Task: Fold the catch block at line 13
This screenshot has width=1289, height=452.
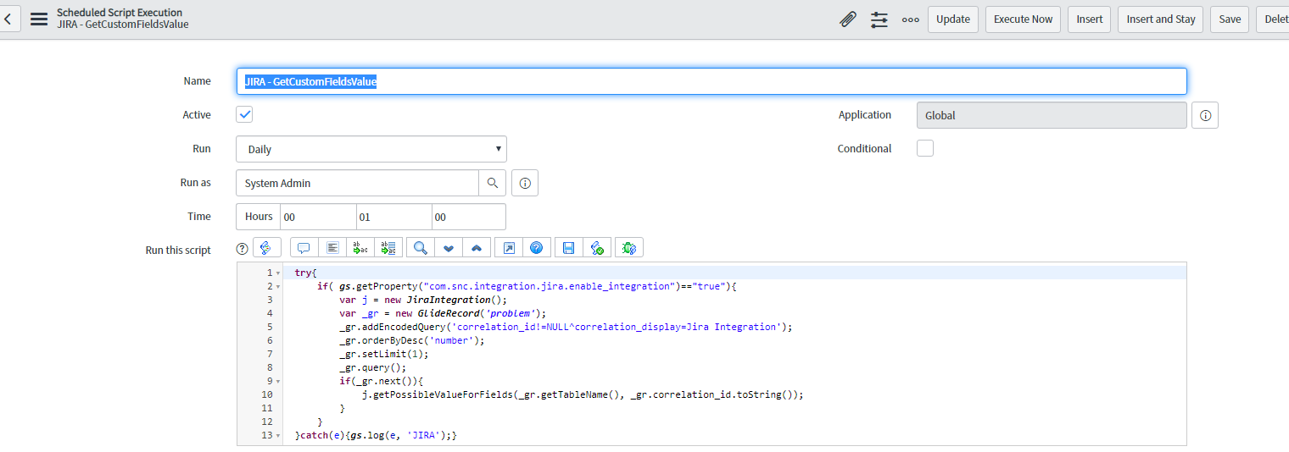Action: 279,435
